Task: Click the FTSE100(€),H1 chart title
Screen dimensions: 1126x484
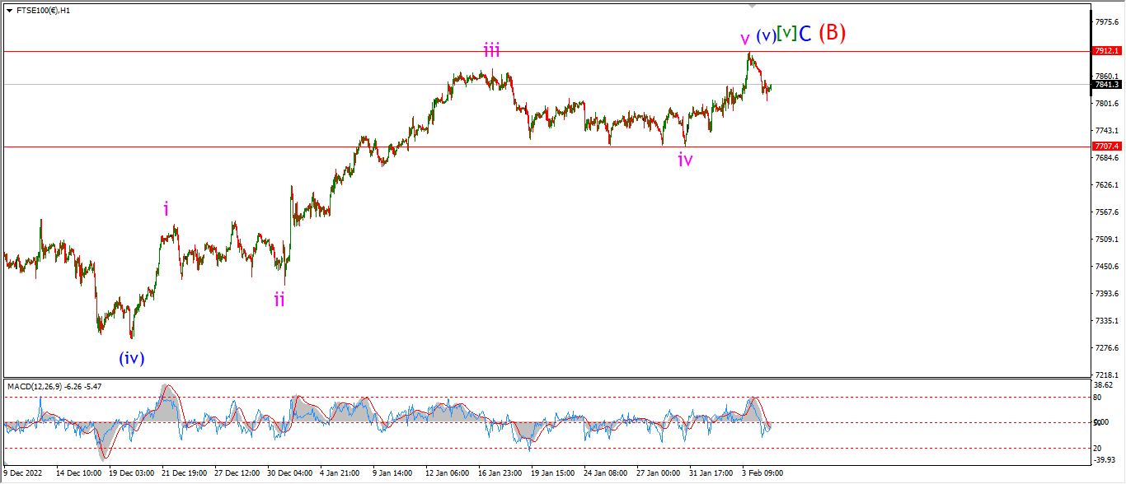Action: tap(44, 11)
